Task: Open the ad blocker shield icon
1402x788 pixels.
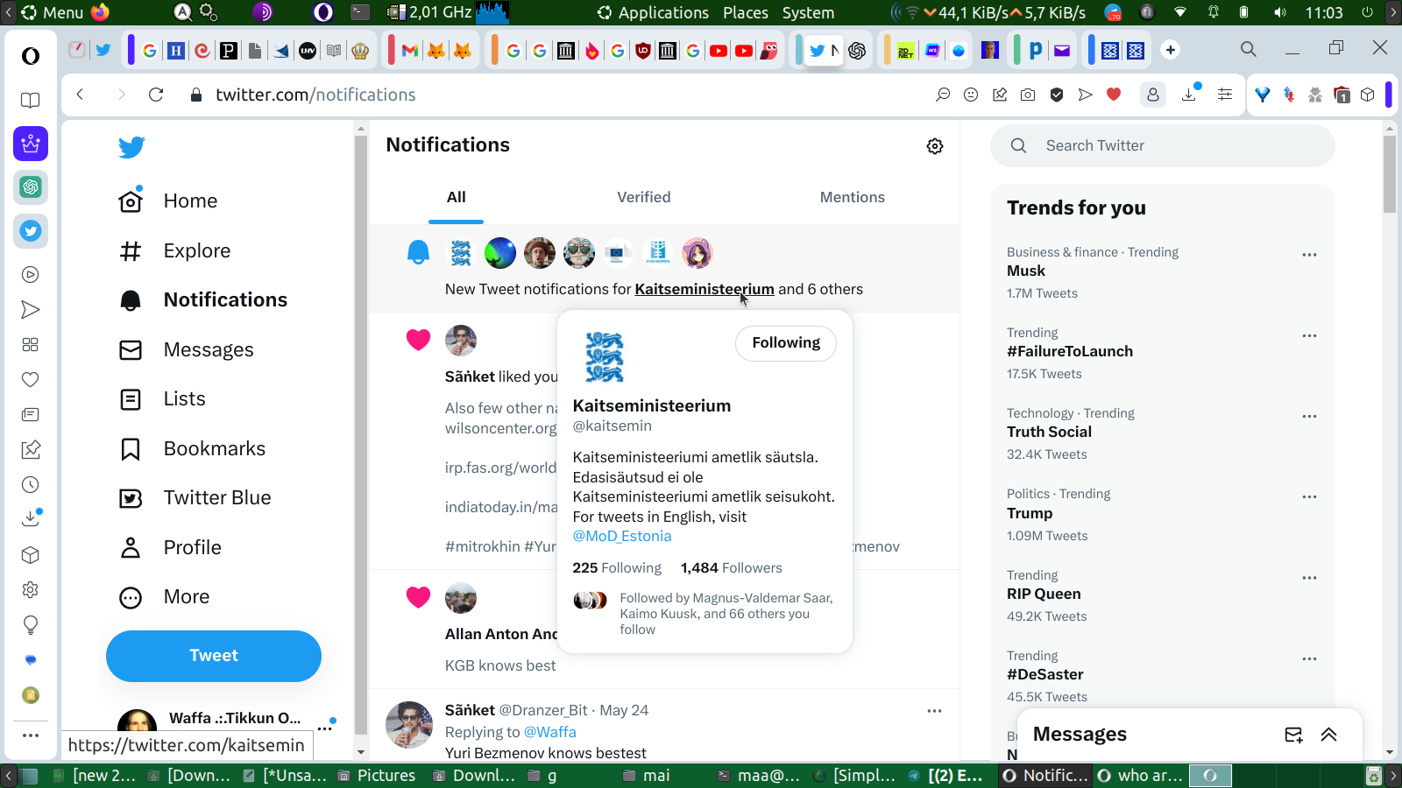Action: [1057, 95]
